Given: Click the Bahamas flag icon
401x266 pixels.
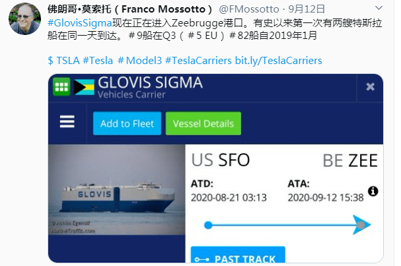Looking at the screenshot, I should (x=84, y=87).
